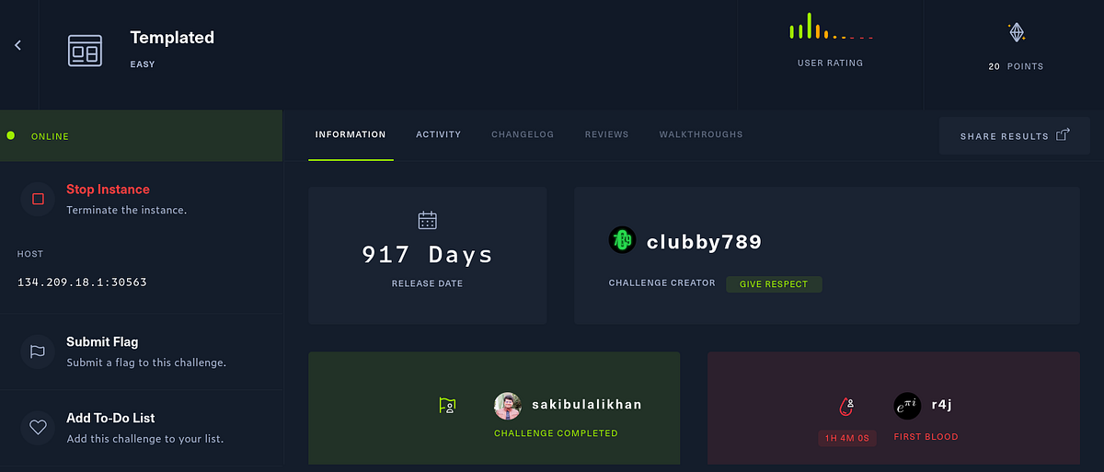This screenshot has width=1104, height=472.
Task: Switch to the Reviews tab
Action: click(x=606, y=134)
